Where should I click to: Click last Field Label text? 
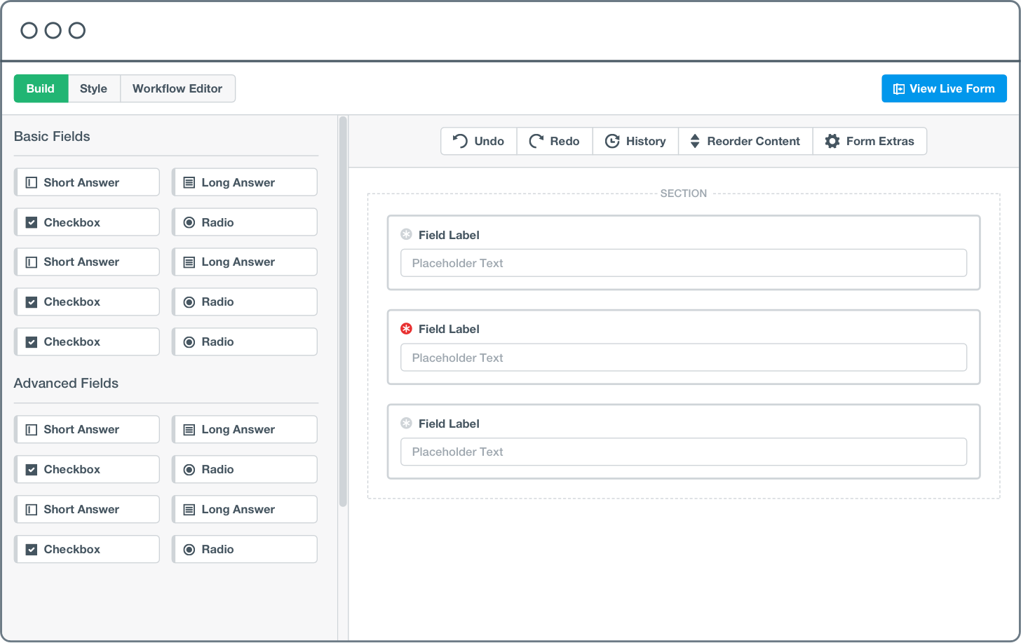pos(449,424)
